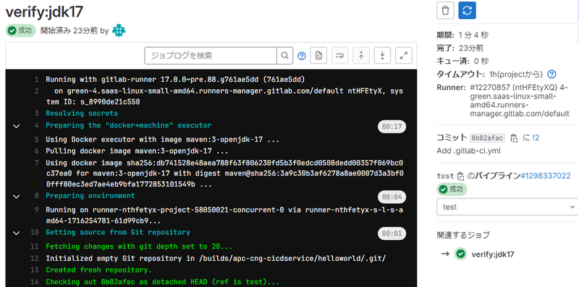
Task: Click 'Resolving secrets' log text
Action: coord(82,113)
